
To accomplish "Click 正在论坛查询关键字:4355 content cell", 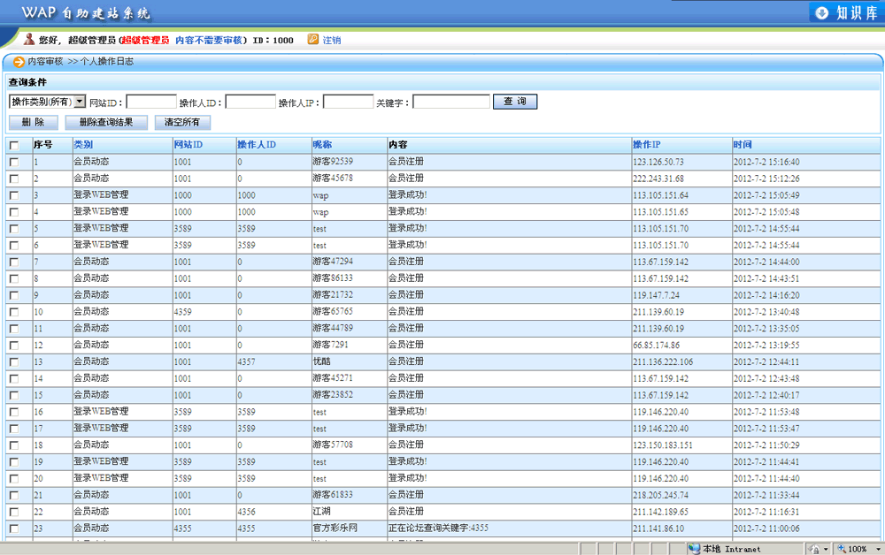I will tap(439, 528).
